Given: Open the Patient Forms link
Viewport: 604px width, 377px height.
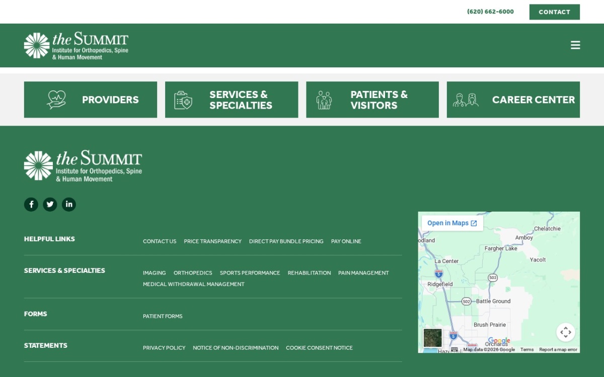Looking at the screenshot, I should pos(163,316).
